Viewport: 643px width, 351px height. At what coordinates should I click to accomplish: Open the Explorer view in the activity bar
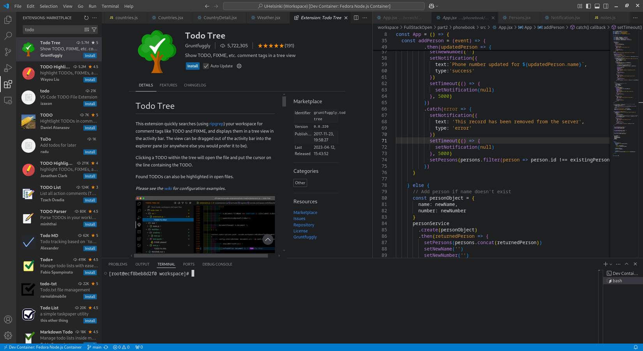click(8, 19)
